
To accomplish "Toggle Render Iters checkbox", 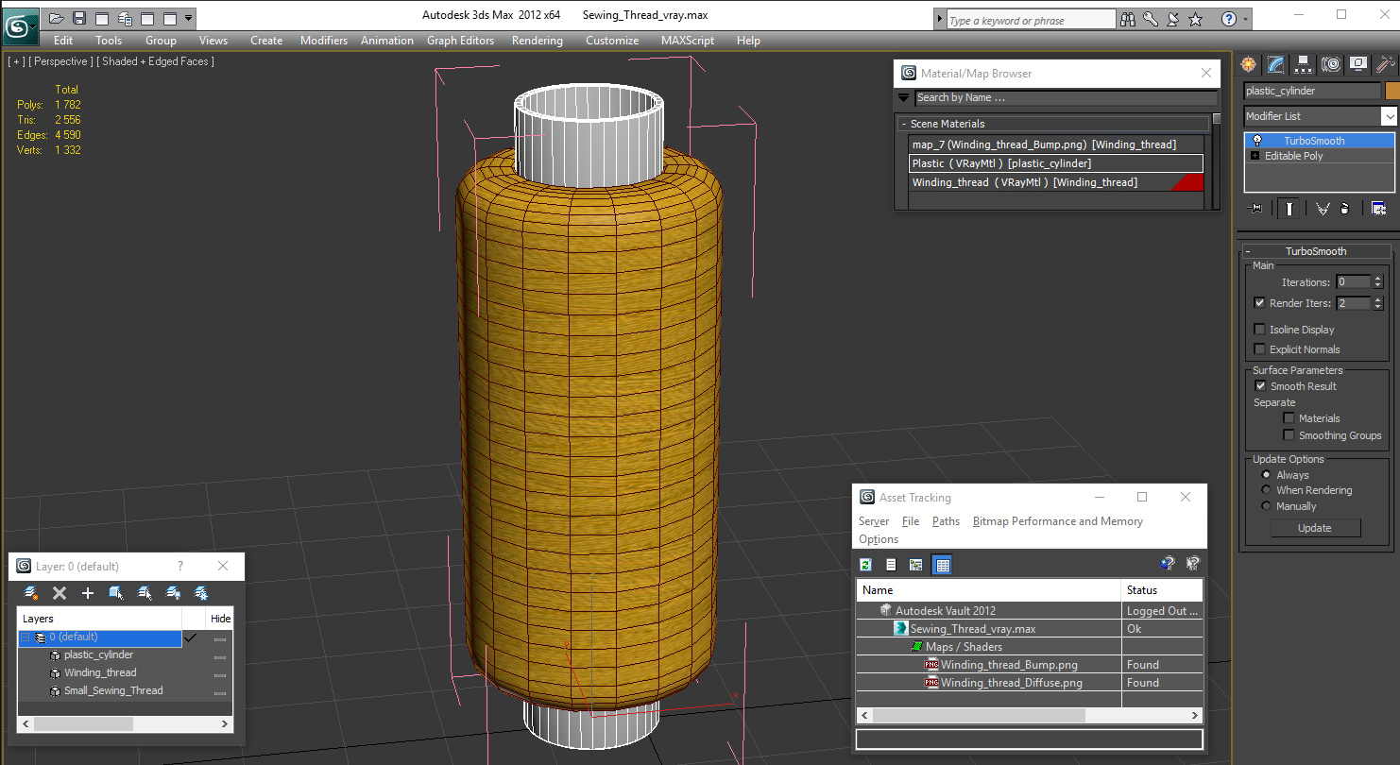I will tap(1259, 303).
